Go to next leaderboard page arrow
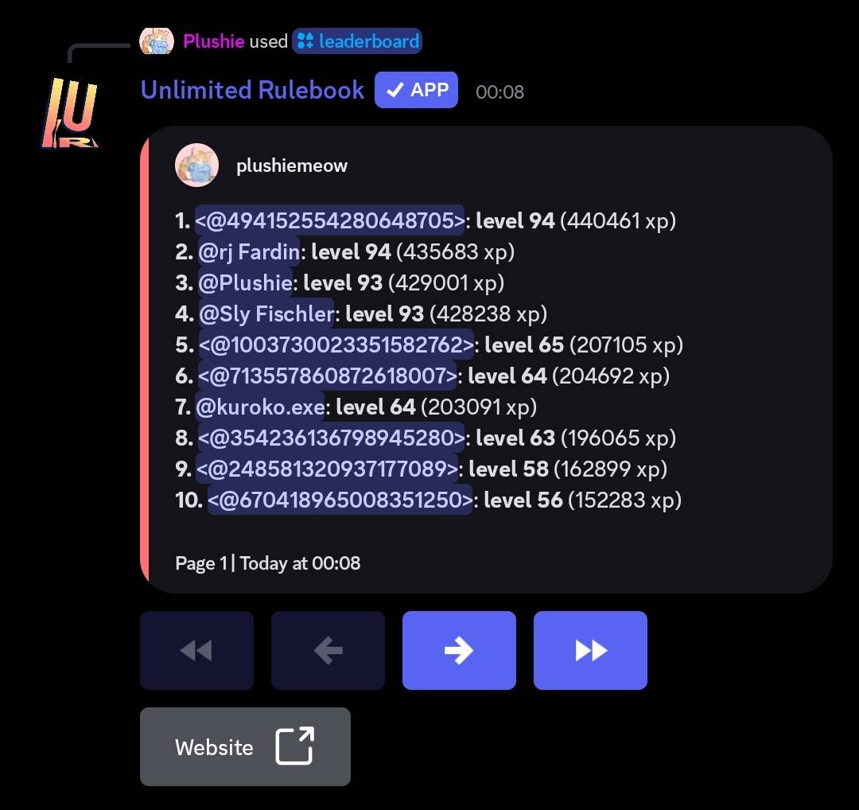Viewport: 859px width, 810px height. [459, 650]
